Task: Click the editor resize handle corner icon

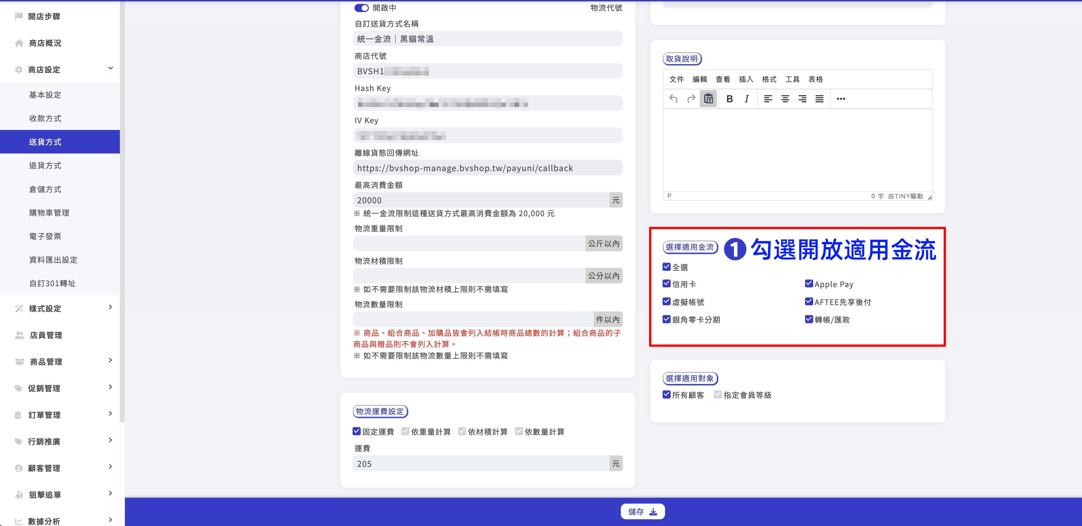Action: [x=930, y=197]
